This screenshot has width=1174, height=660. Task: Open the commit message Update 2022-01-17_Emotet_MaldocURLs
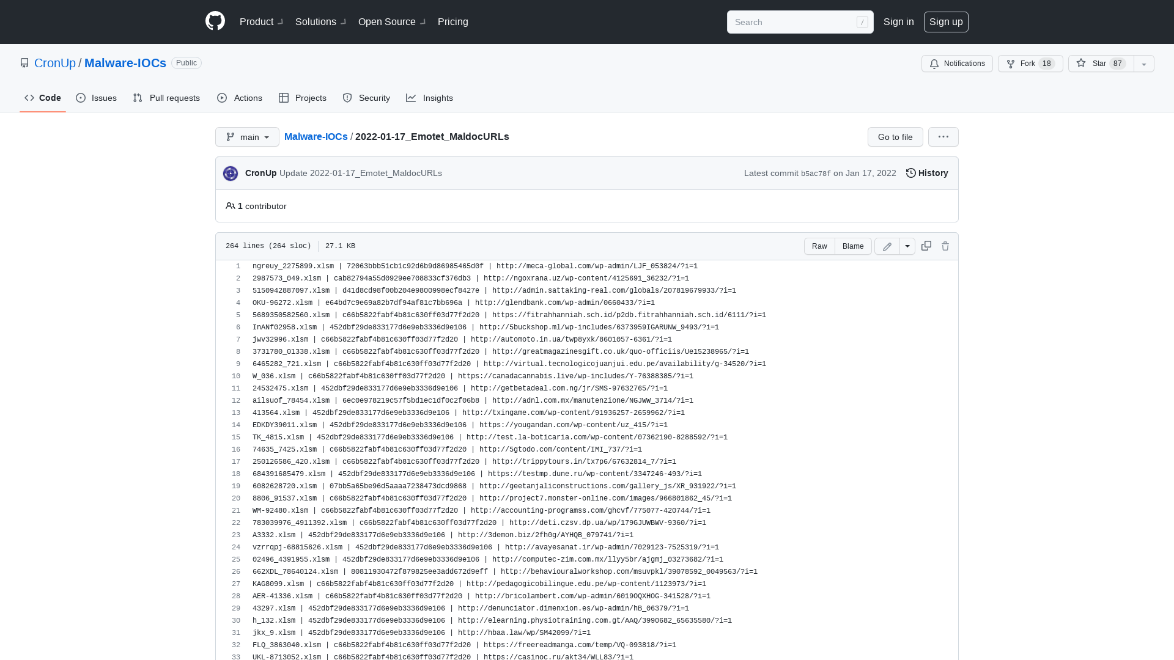click(x=361, y=173)
